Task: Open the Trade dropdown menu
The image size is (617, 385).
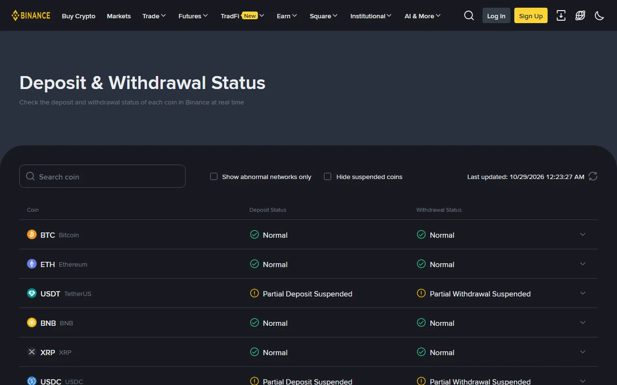Action: (x=154, y=16)
